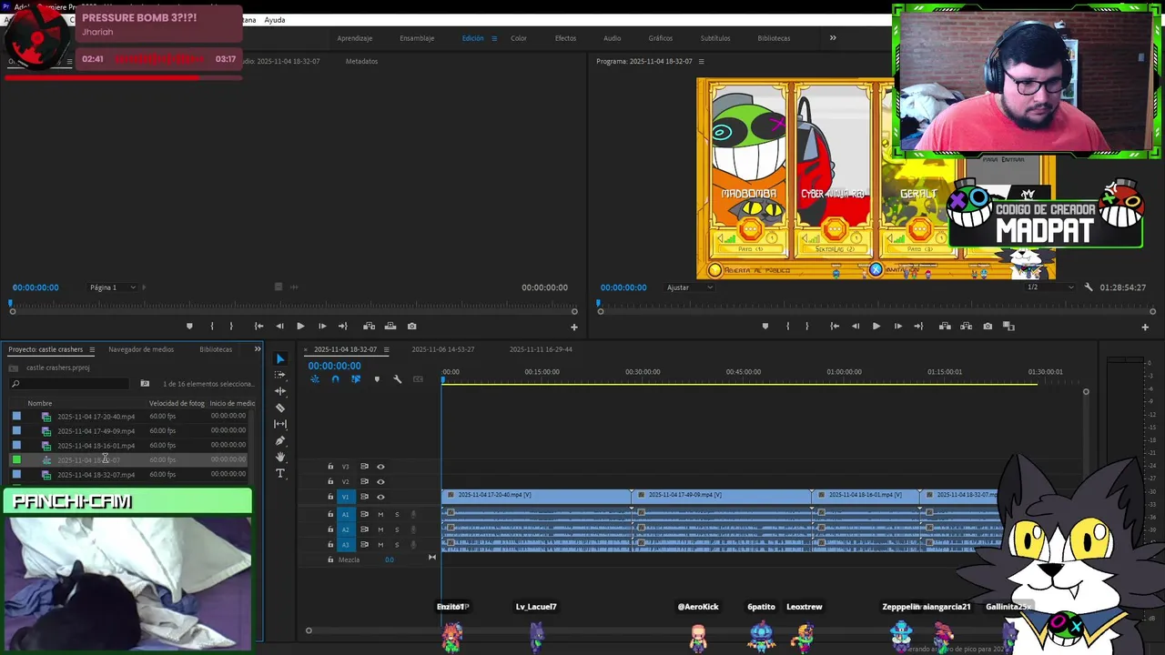Click the green label of the selected sequence

tap(16, 459)
